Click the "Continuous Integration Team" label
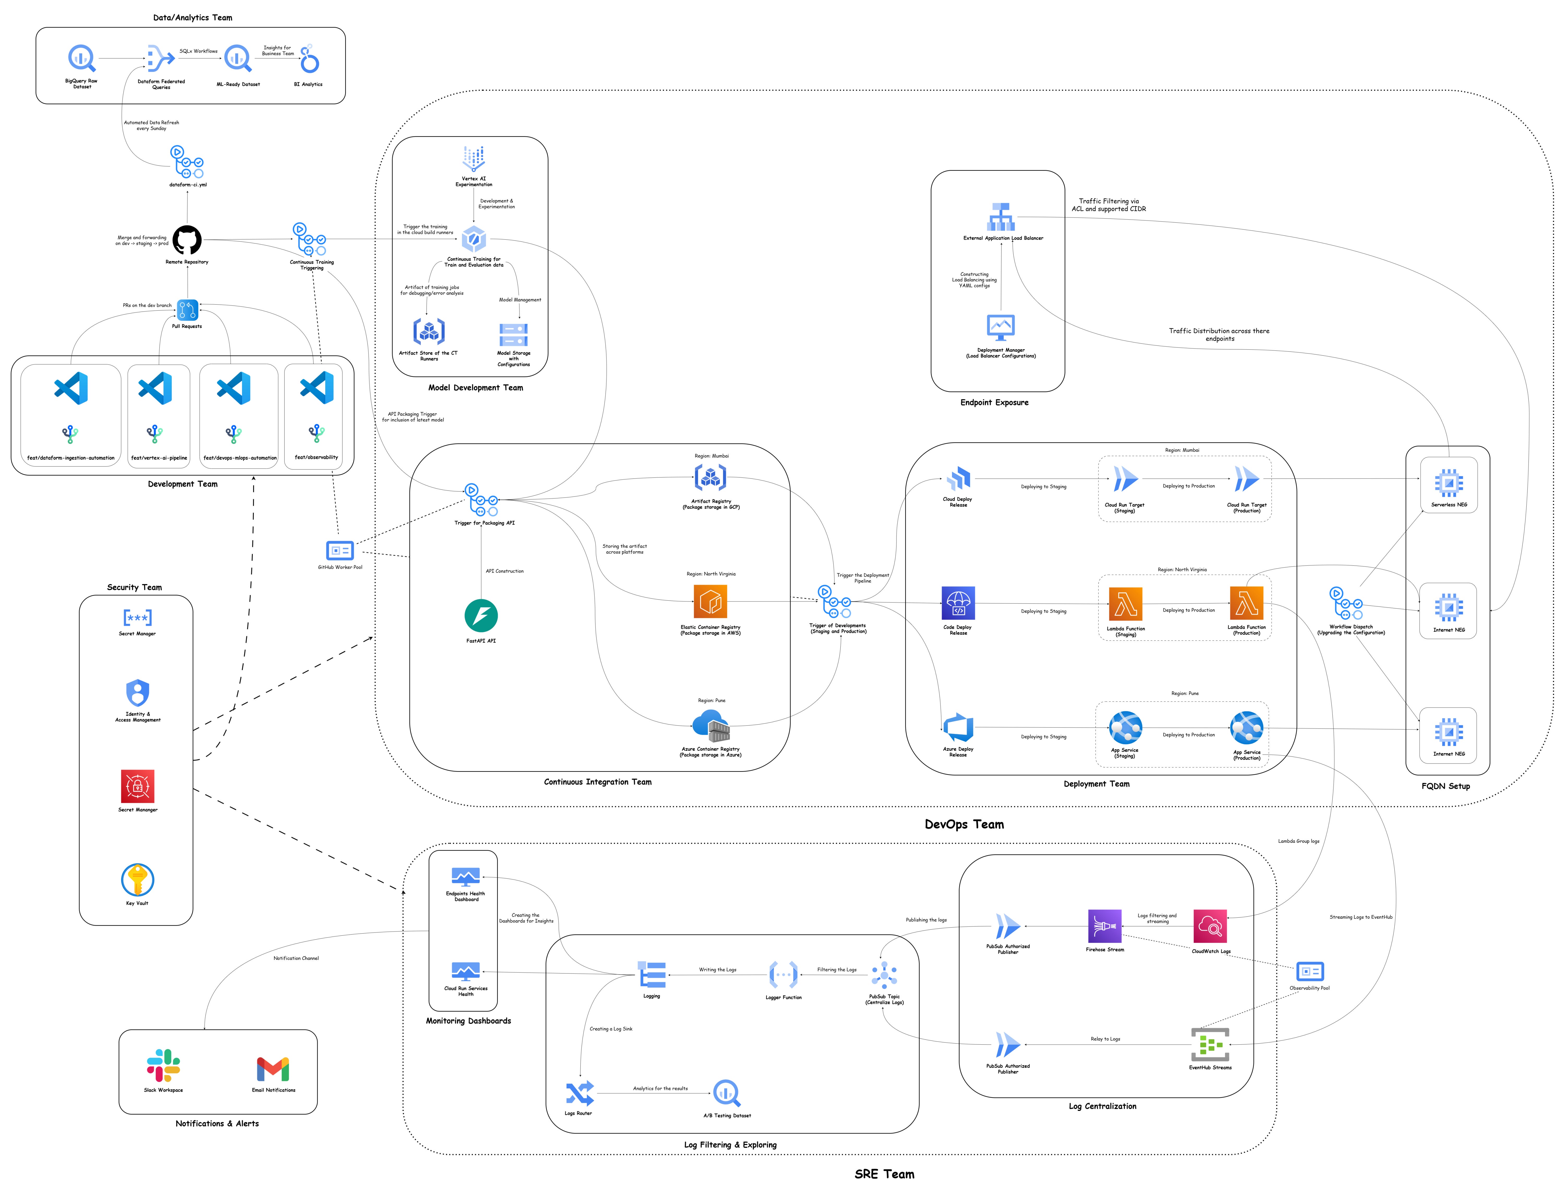The height and width of the screenshot is (1192, 1565). point(598,782)
